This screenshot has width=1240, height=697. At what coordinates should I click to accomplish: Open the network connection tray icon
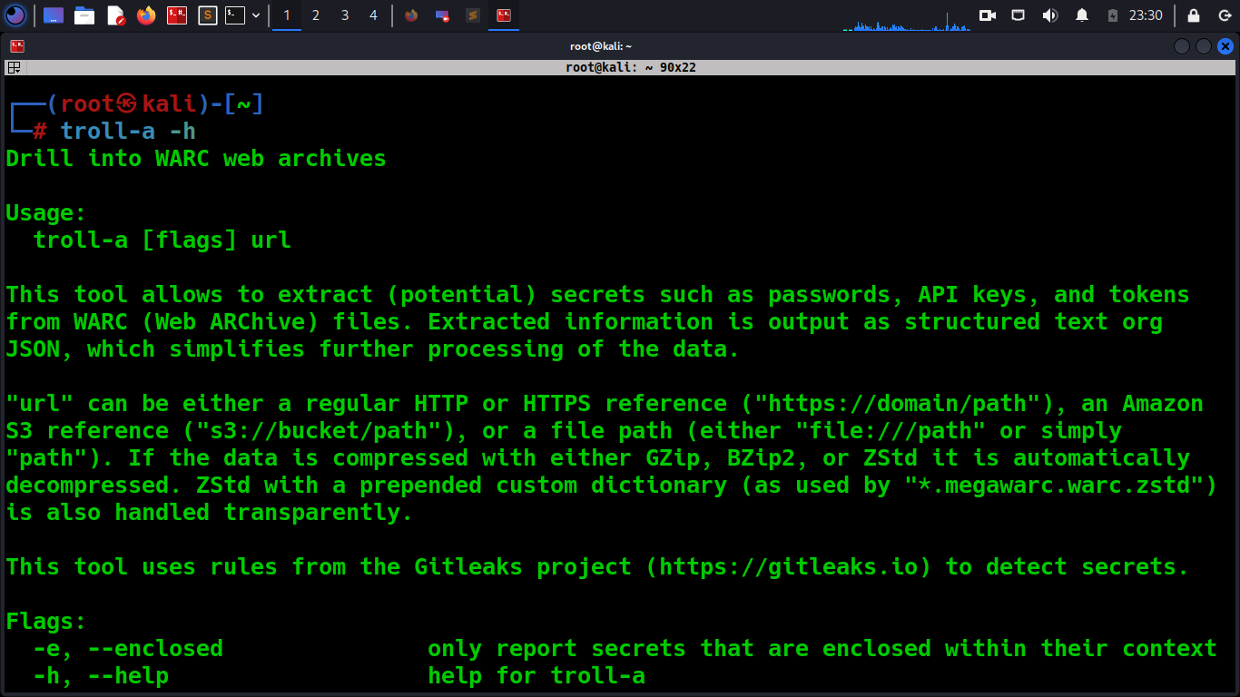pos(1019,15)
